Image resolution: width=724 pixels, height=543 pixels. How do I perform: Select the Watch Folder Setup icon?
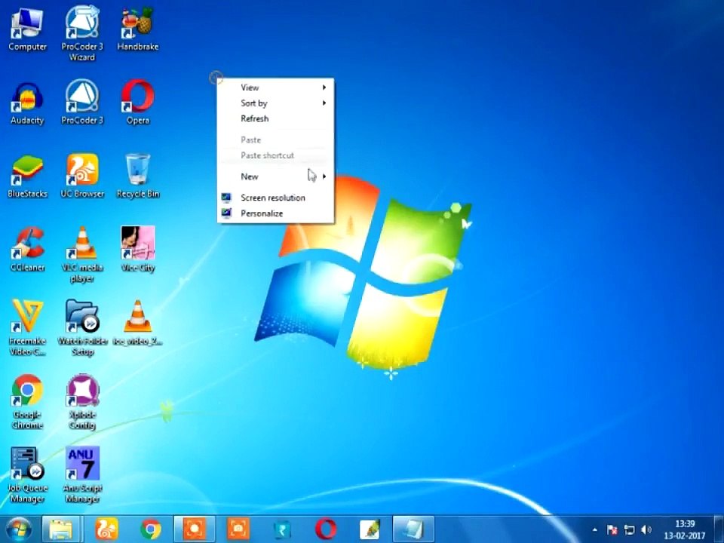click(x=82, y=328)
